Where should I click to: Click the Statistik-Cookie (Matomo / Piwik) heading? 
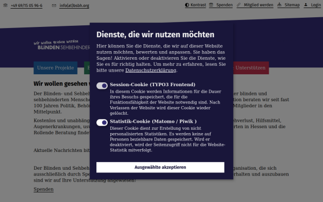(x=153, y=121)
